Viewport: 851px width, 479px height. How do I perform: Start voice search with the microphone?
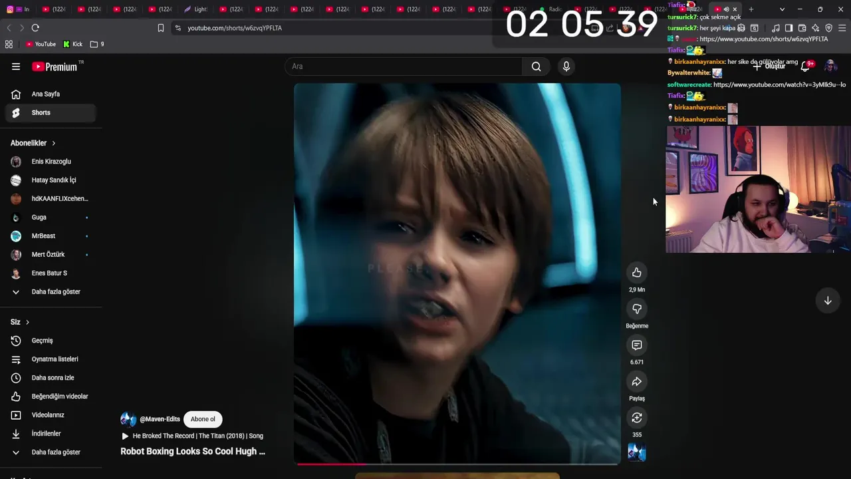click(566, 67)
